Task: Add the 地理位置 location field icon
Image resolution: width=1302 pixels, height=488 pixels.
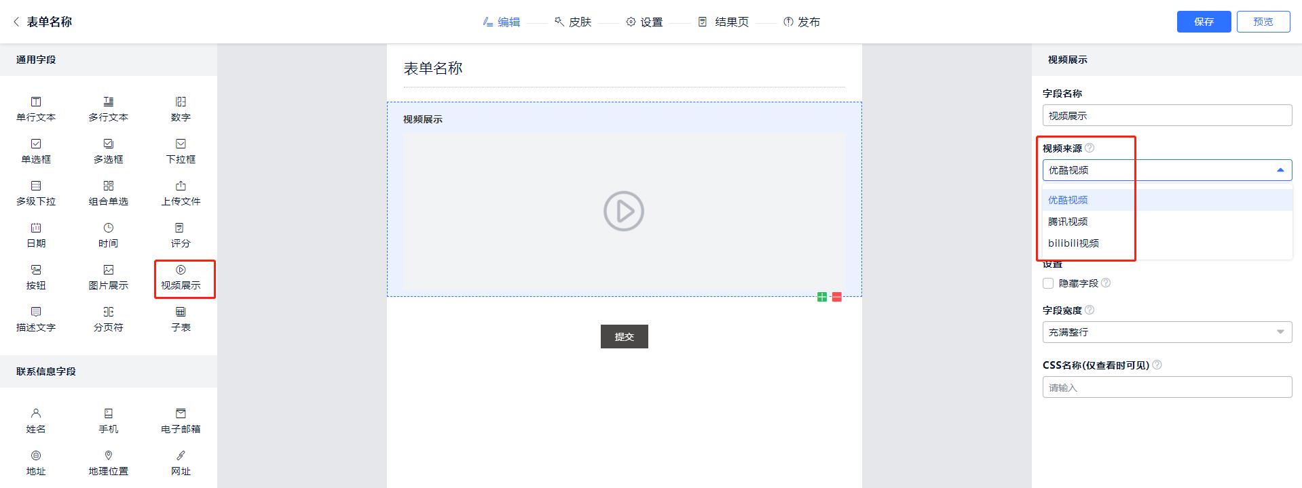Action: point(108,456)
